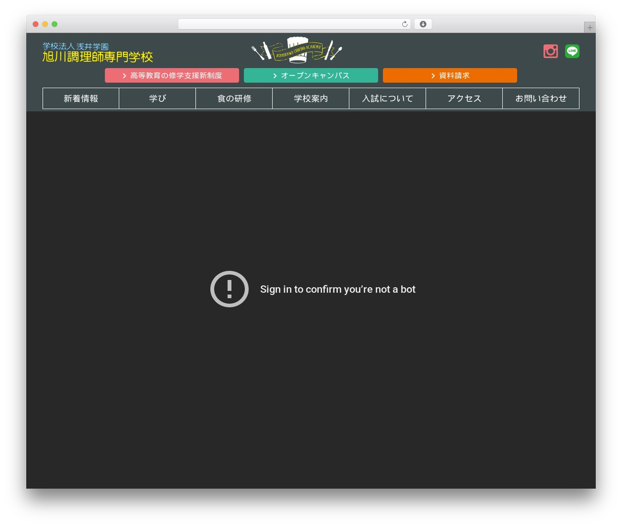The height and width of the screenshot is (526, 622).
Task: Open the 学校案内 navigation item
Action: pyautogui.click(x=311, y=99)
